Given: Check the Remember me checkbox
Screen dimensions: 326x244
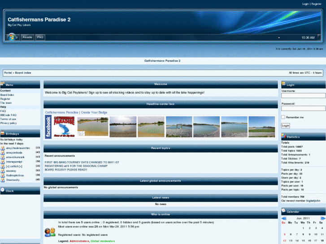Looking at the screenshot, I should 283,117.
